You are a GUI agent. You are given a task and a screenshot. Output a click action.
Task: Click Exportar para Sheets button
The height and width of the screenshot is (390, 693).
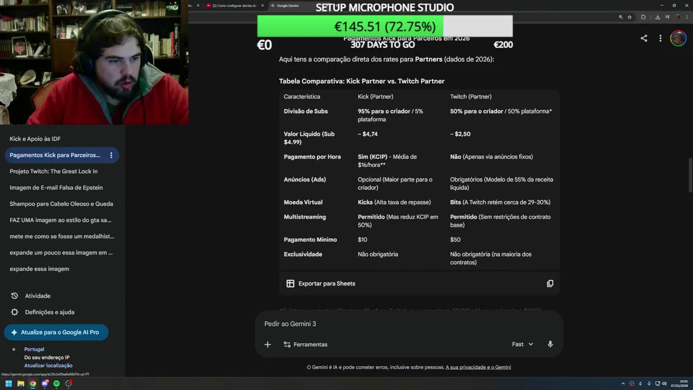(x=321, y=283)
